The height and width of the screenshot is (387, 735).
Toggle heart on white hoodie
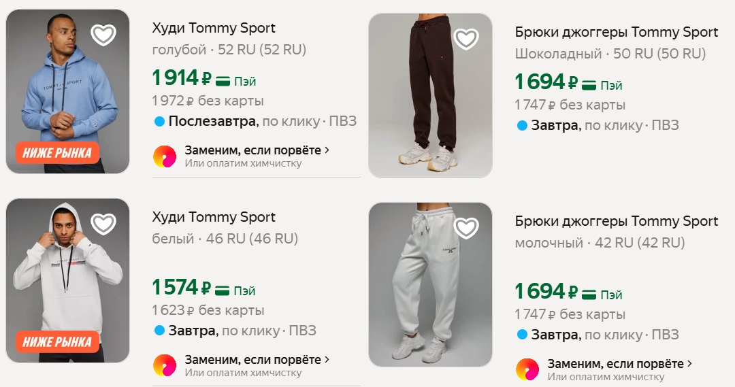coord(103,224)
